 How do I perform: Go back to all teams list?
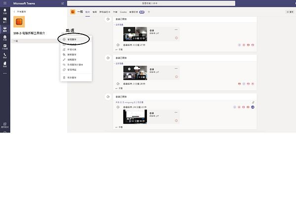[15, 10]
